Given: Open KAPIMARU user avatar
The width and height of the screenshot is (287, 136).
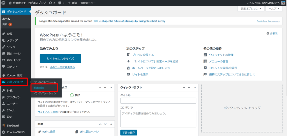Looking at the screenshot, I should pyautogui.click(x=283, y=3).
